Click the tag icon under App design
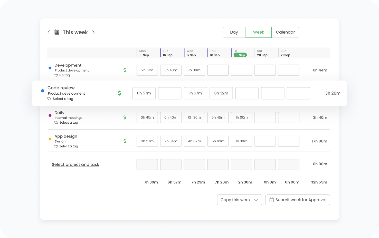This screenshot has width=379, height=238. coord(56,146)
